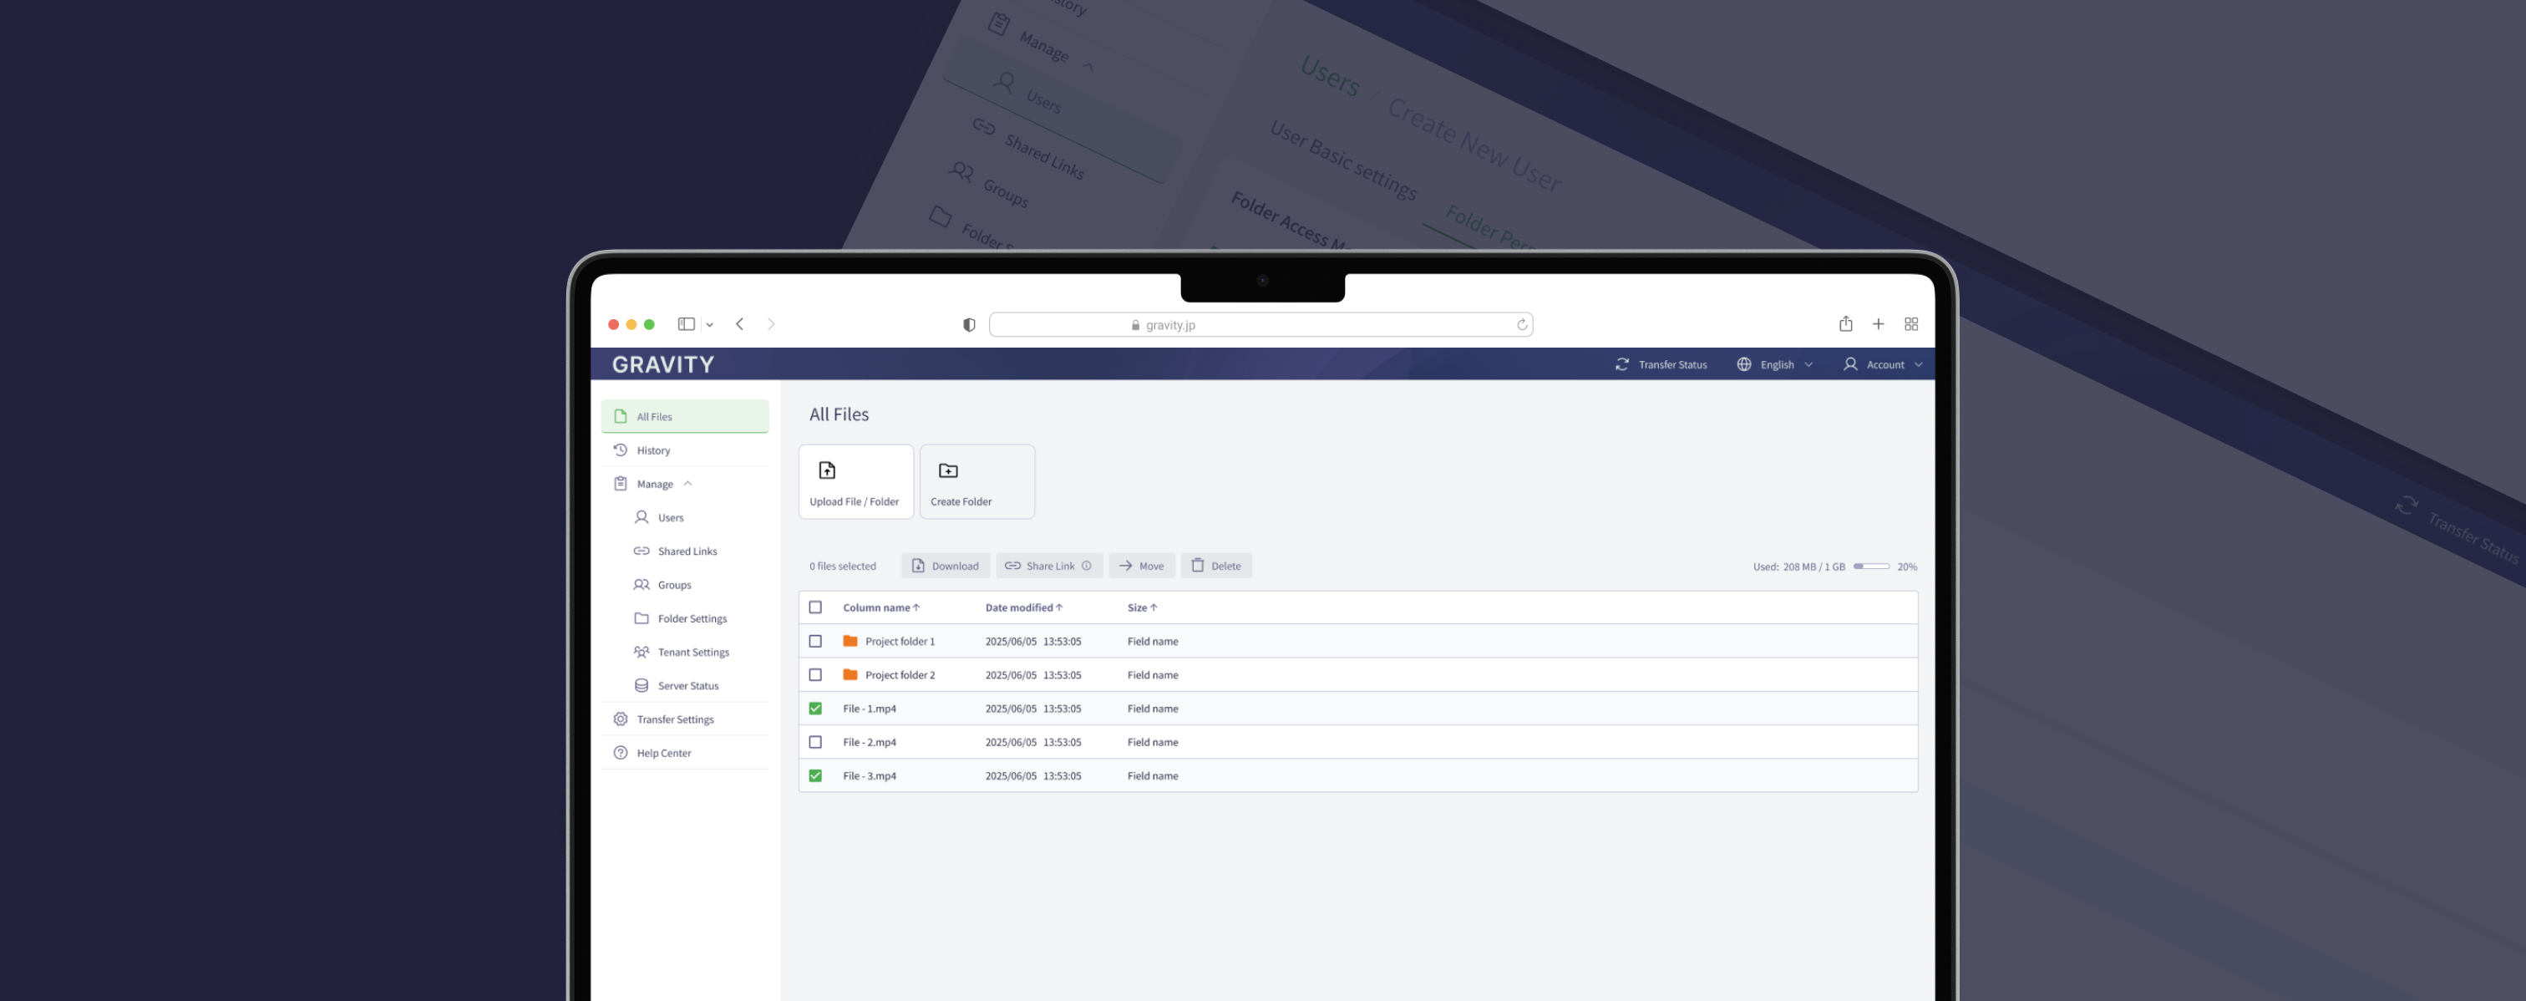Go to History in sidebar
Screen dimensions: 2526x1001
tap(653, 450)
